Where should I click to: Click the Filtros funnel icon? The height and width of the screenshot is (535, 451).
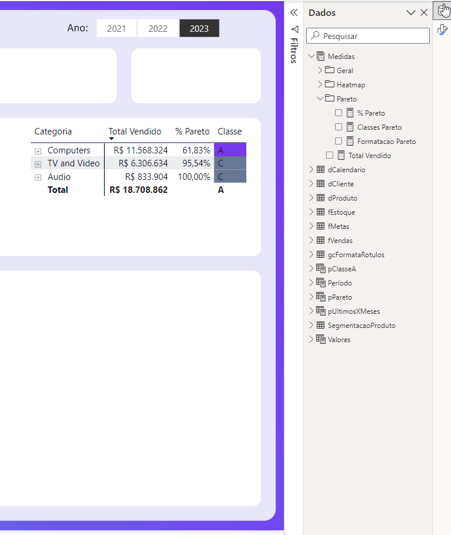(295, 29)
